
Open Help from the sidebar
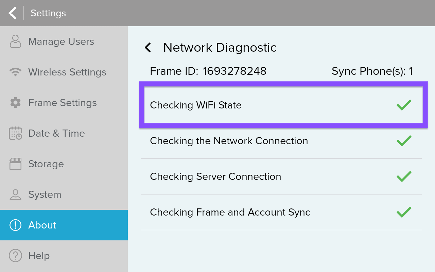39,255
